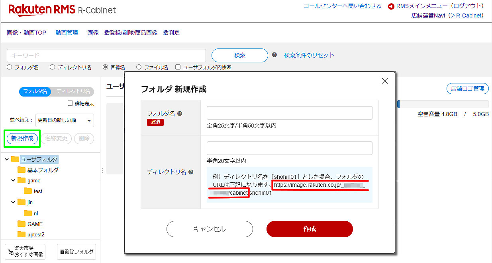
Task: Click the game folder icon
Action: (22, 180)
